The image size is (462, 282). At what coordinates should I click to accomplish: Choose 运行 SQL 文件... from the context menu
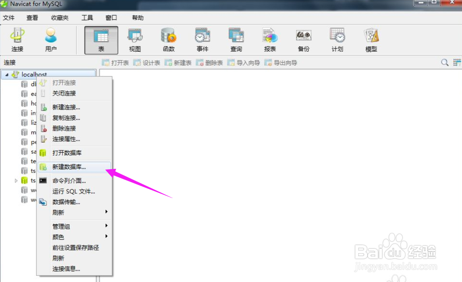(x=75, y=191)
